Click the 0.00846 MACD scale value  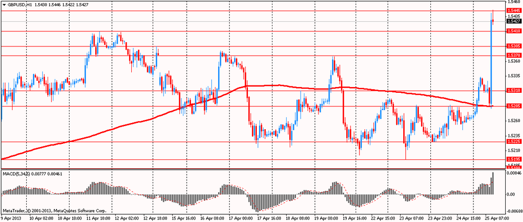tap(514, 173)
